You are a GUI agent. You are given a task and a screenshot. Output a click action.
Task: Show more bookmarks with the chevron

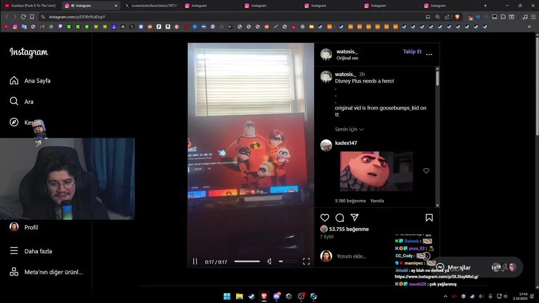pyautogui.click(x=529, y=27)
